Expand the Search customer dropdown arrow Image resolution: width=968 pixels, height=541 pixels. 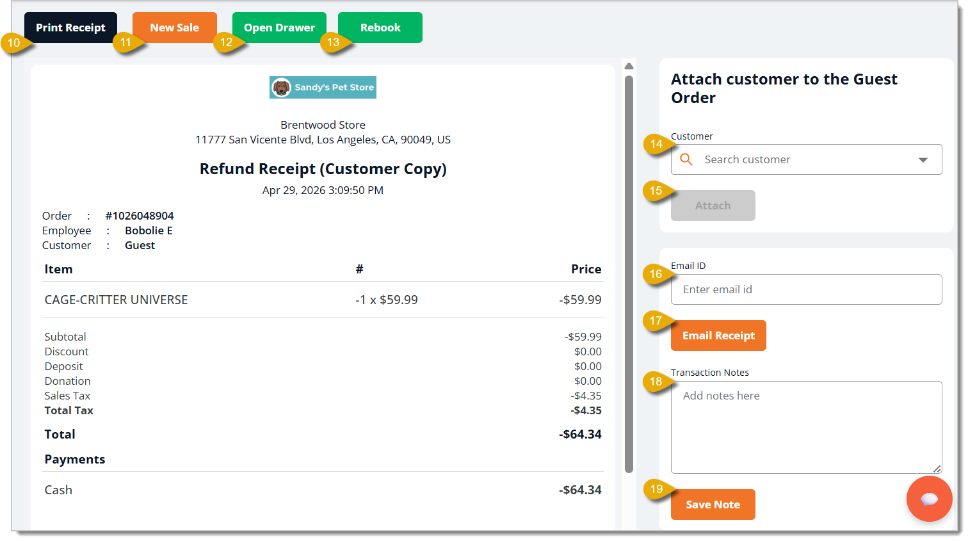point(923,159)
